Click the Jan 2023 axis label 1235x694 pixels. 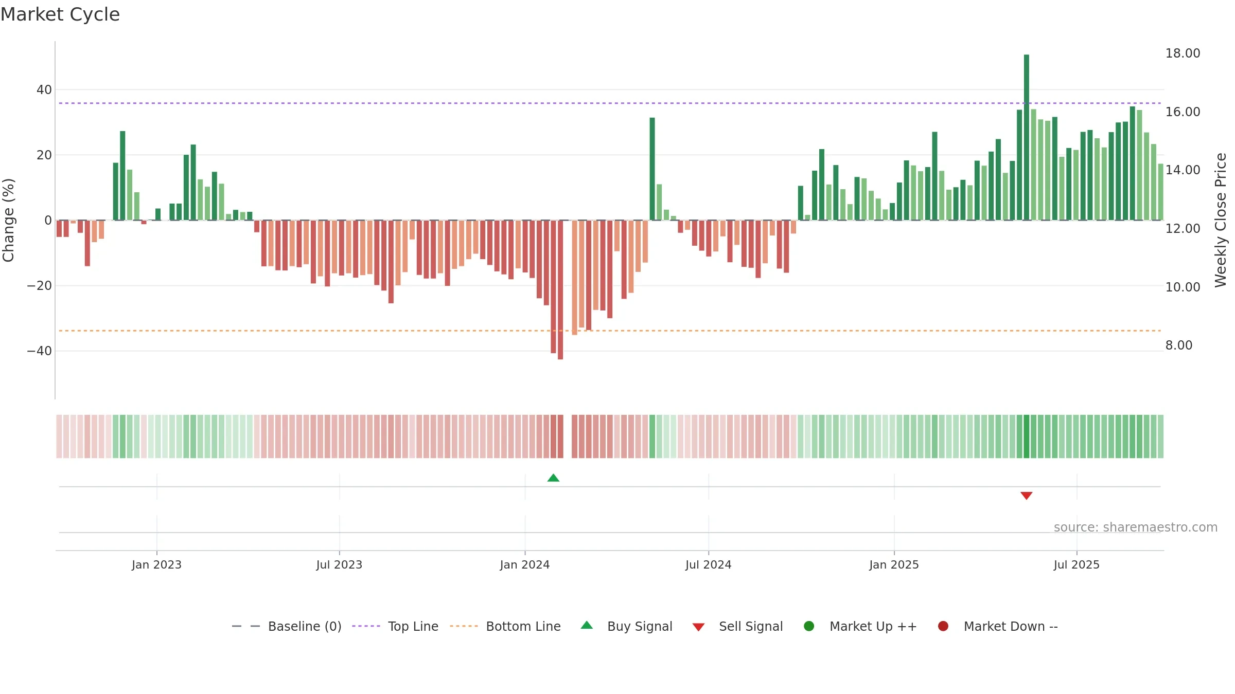click(x=156, y=564)
